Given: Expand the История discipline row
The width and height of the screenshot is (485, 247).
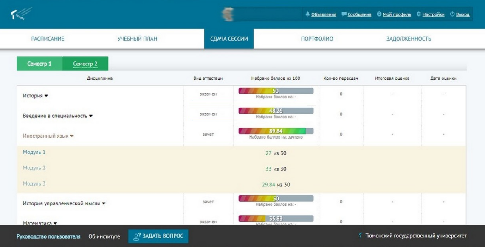Looking at the screenshot, I should click(x=46, y=96).
